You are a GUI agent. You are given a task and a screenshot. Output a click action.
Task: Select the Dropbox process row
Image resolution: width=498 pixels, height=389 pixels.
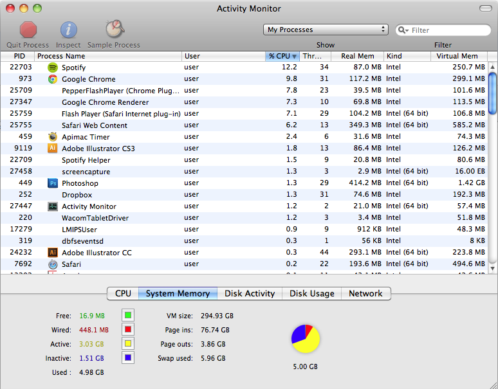244,195
